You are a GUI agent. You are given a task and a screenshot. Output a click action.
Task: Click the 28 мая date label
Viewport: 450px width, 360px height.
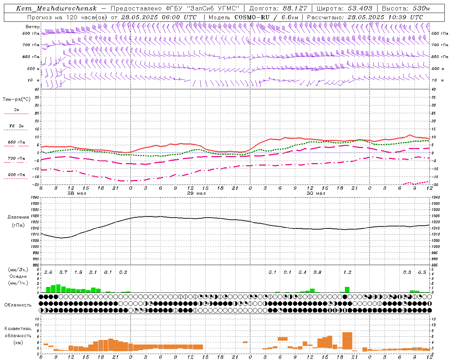77,193
